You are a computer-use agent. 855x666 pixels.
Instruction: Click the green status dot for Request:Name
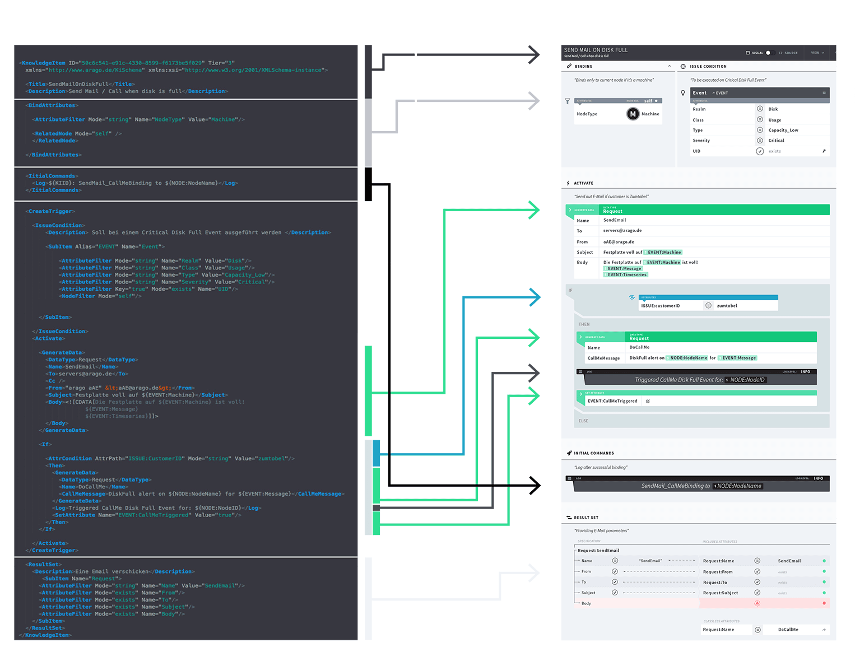point(824,561)
